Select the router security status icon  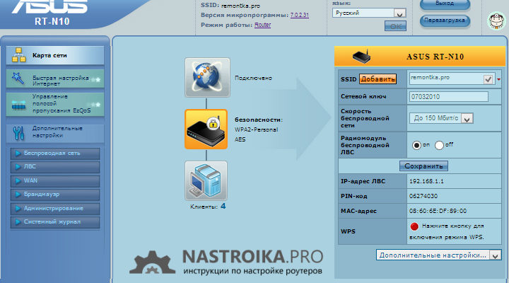(206, 129)
